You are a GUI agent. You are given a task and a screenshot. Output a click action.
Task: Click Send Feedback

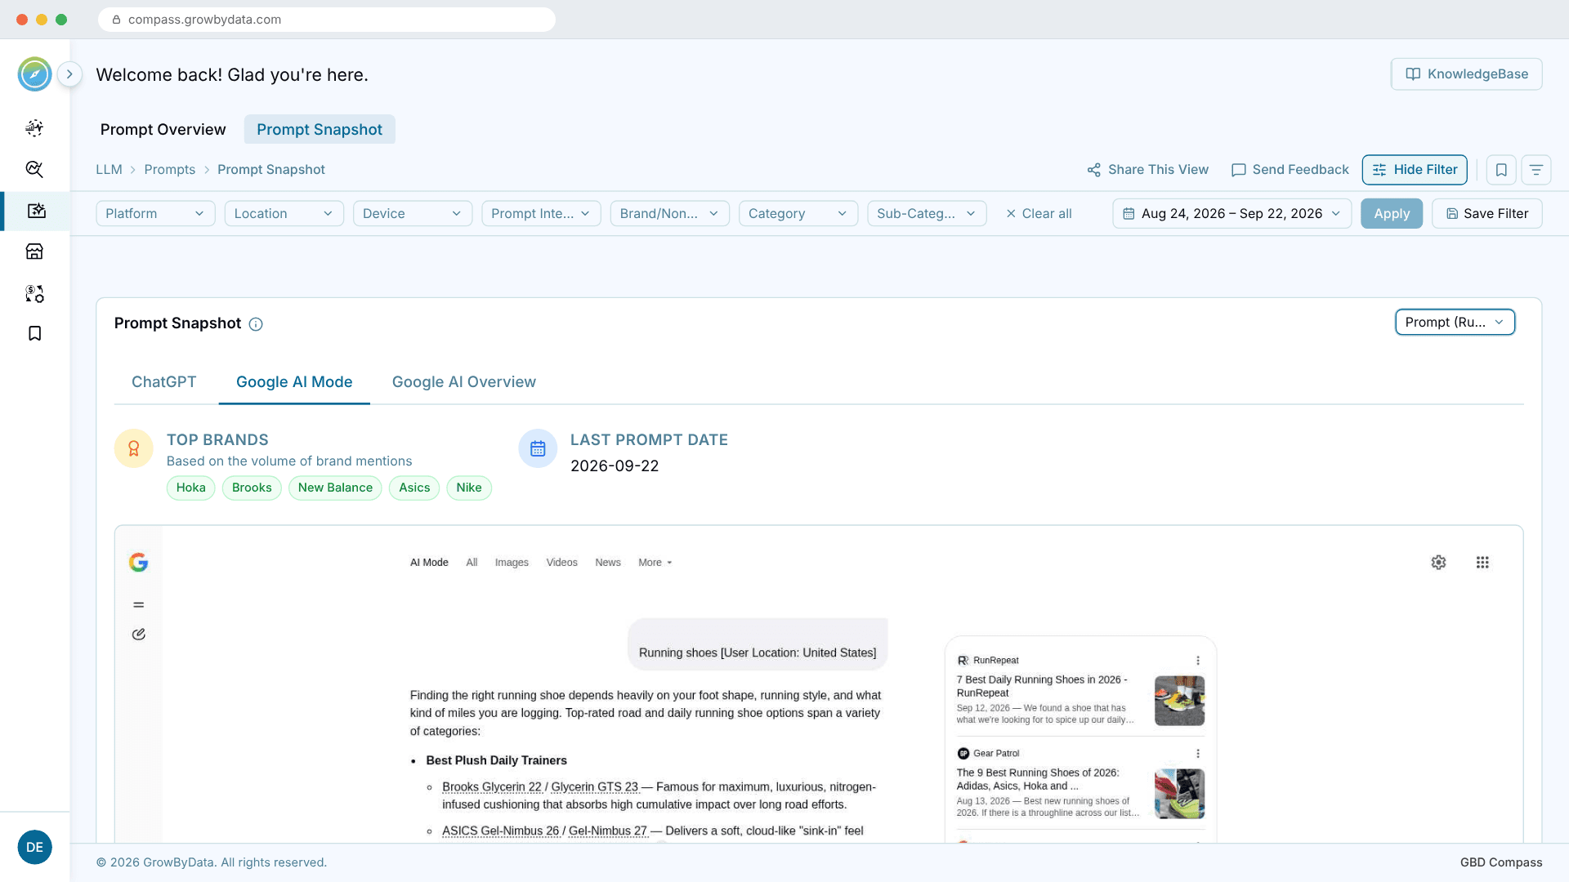1290,170
